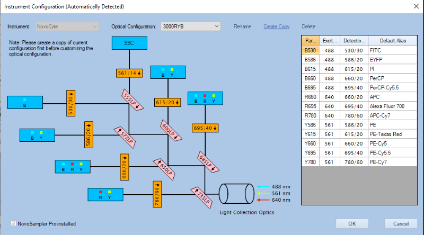Screen dimensions: 424x235
Task: Click the 735LP dichroic mirror
Action: tap(201, 194)
